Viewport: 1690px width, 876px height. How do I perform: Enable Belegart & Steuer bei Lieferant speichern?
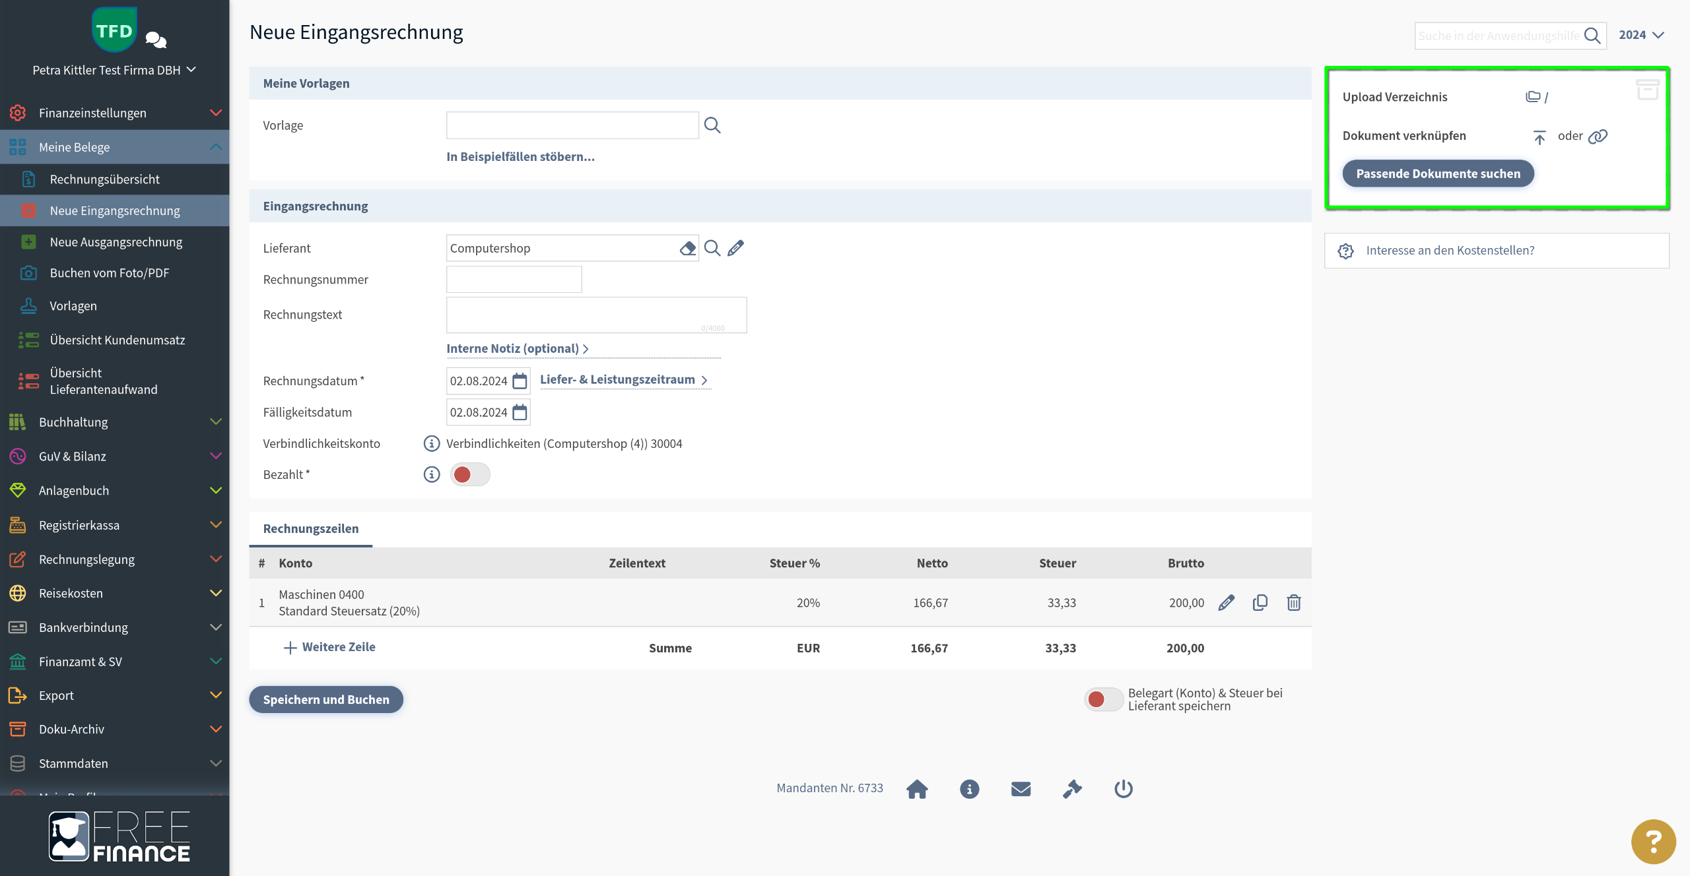point(1103,699)
